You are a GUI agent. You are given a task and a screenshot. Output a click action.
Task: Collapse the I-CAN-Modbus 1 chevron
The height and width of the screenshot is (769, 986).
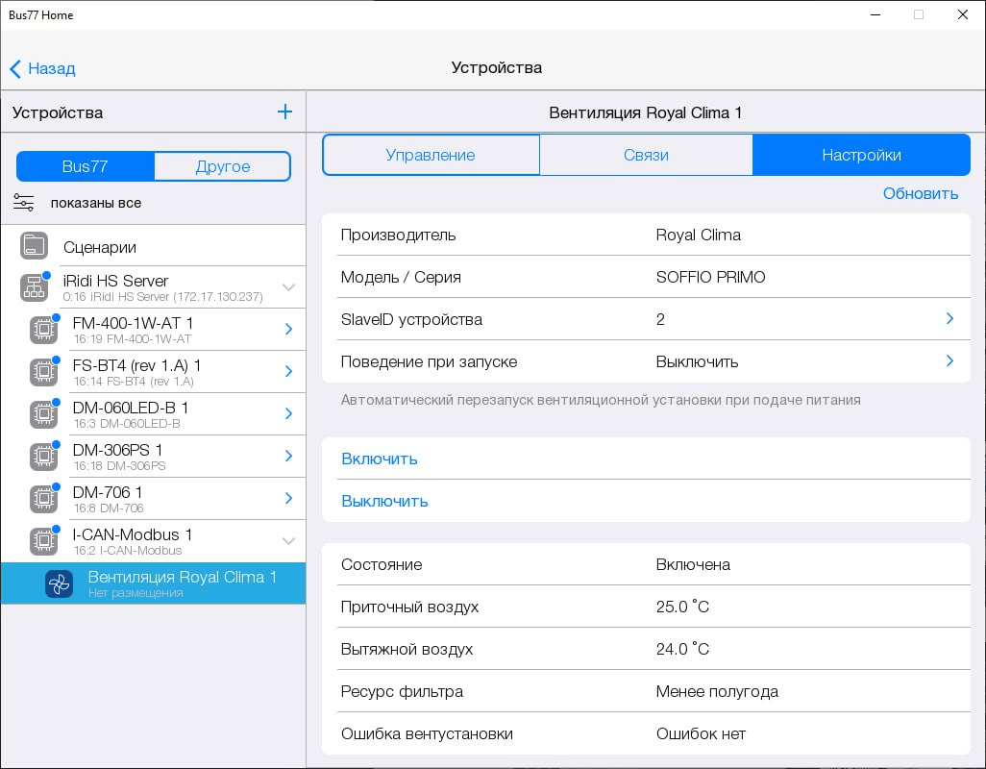(x=288, y=541)
